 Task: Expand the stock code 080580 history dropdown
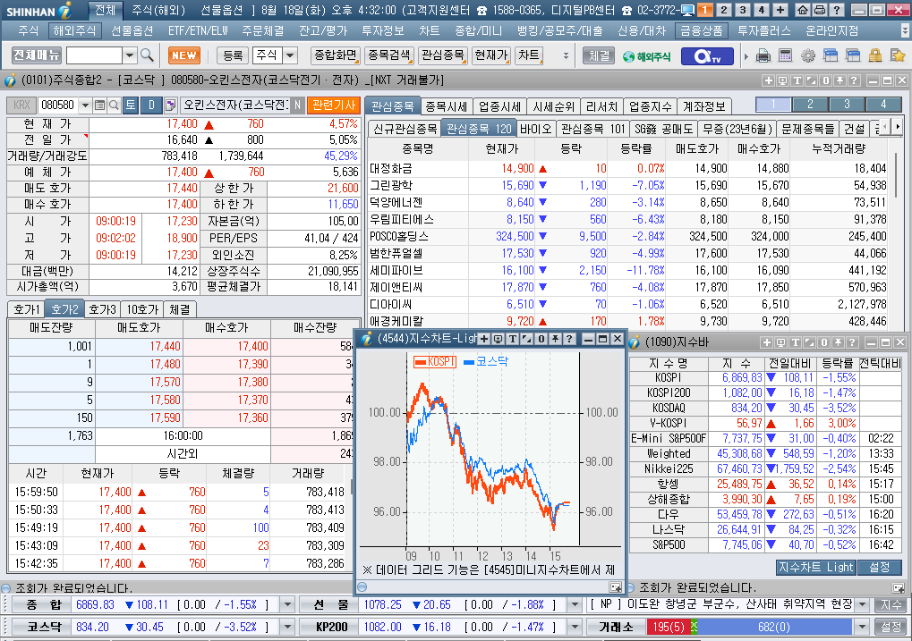pos(86,105)
